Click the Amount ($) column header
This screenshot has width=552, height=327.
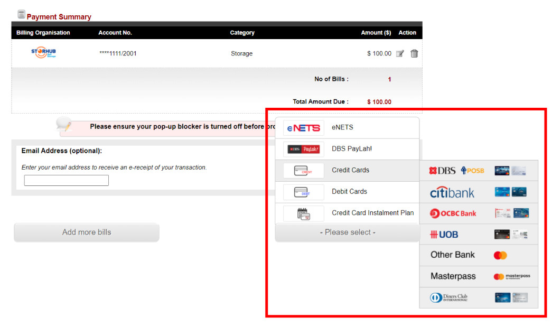[376, 33]
